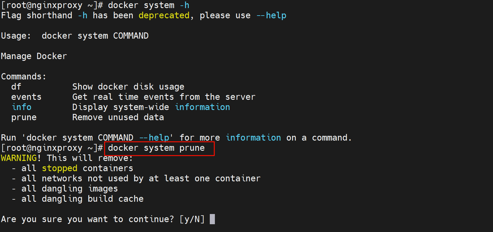This screenshot has height=232, width=493.
Task: Click the "Manage Docker" description line
Action: pyautogui.click(x=34, y=56)
